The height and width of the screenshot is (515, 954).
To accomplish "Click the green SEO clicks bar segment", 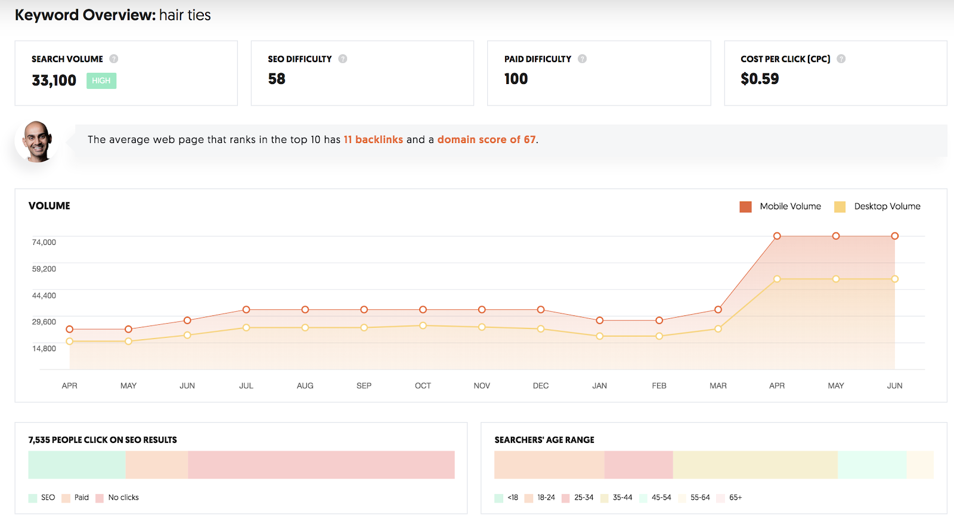I will coord(77,465).
